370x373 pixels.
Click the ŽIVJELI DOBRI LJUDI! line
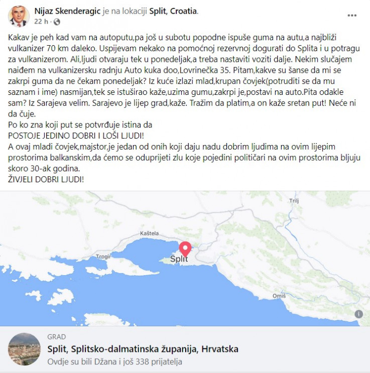(x=46, y=179)
